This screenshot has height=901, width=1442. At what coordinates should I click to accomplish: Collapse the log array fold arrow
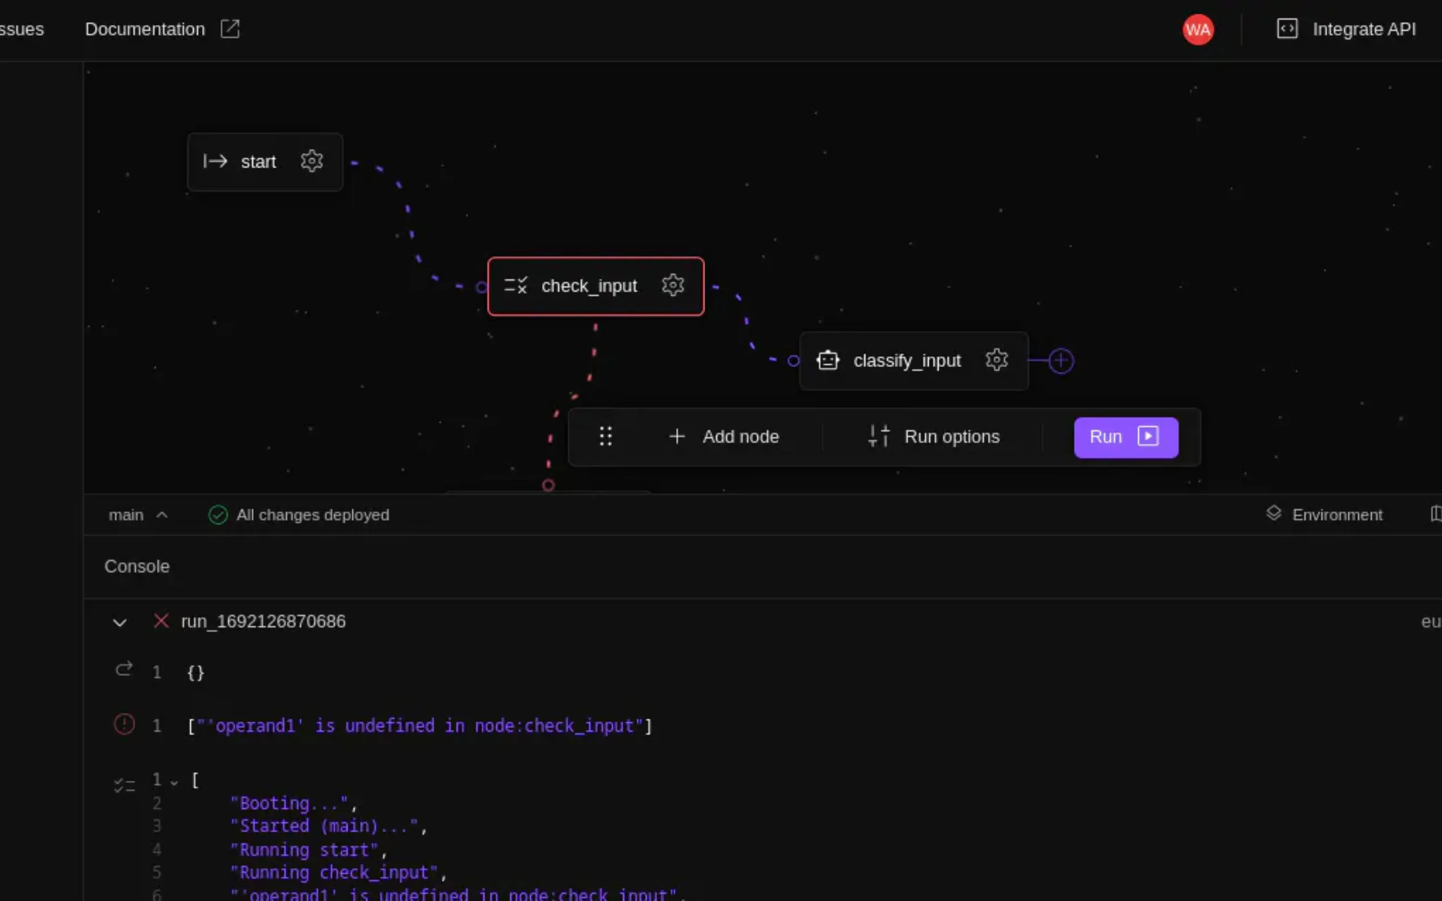(x=174, y=782)
